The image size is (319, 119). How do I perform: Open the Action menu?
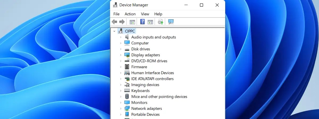pyautogui.click(x=130, y=14)
